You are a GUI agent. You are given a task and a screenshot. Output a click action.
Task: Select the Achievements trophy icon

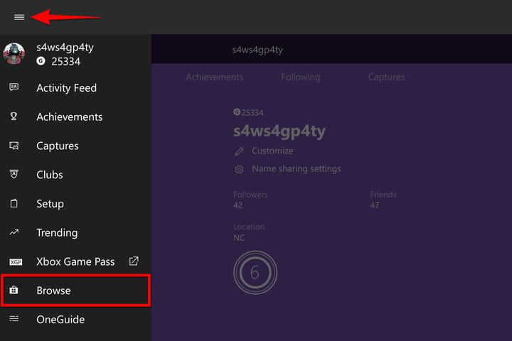(14, 117)
